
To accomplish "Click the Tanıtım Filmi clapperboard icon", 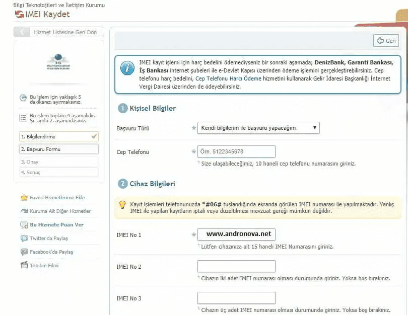I will (x=24, y=265).
